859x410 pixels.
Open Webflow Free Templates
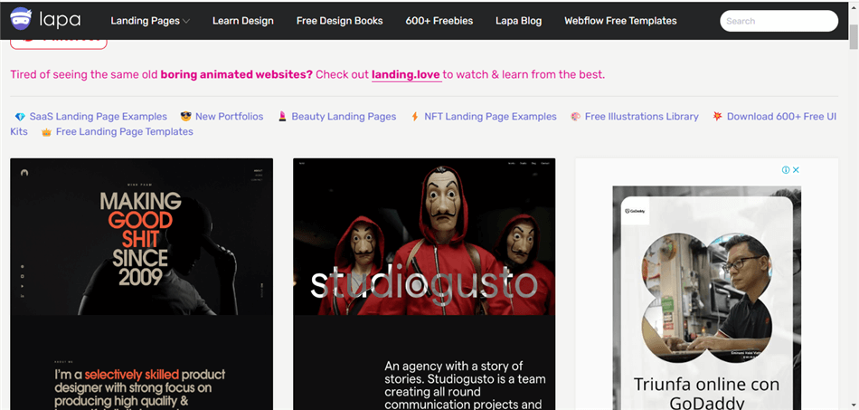[x=620, y=21]
